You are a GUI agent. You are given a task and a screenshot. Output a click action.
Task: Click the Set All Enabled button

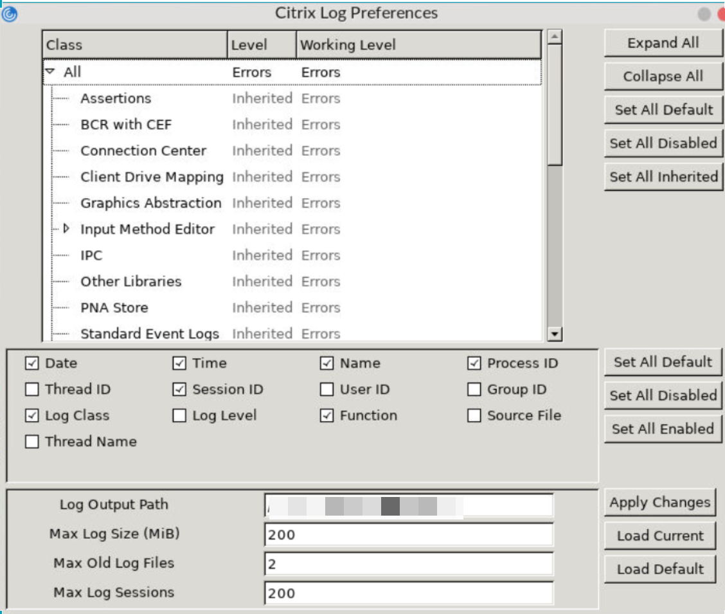click(663, 428)
